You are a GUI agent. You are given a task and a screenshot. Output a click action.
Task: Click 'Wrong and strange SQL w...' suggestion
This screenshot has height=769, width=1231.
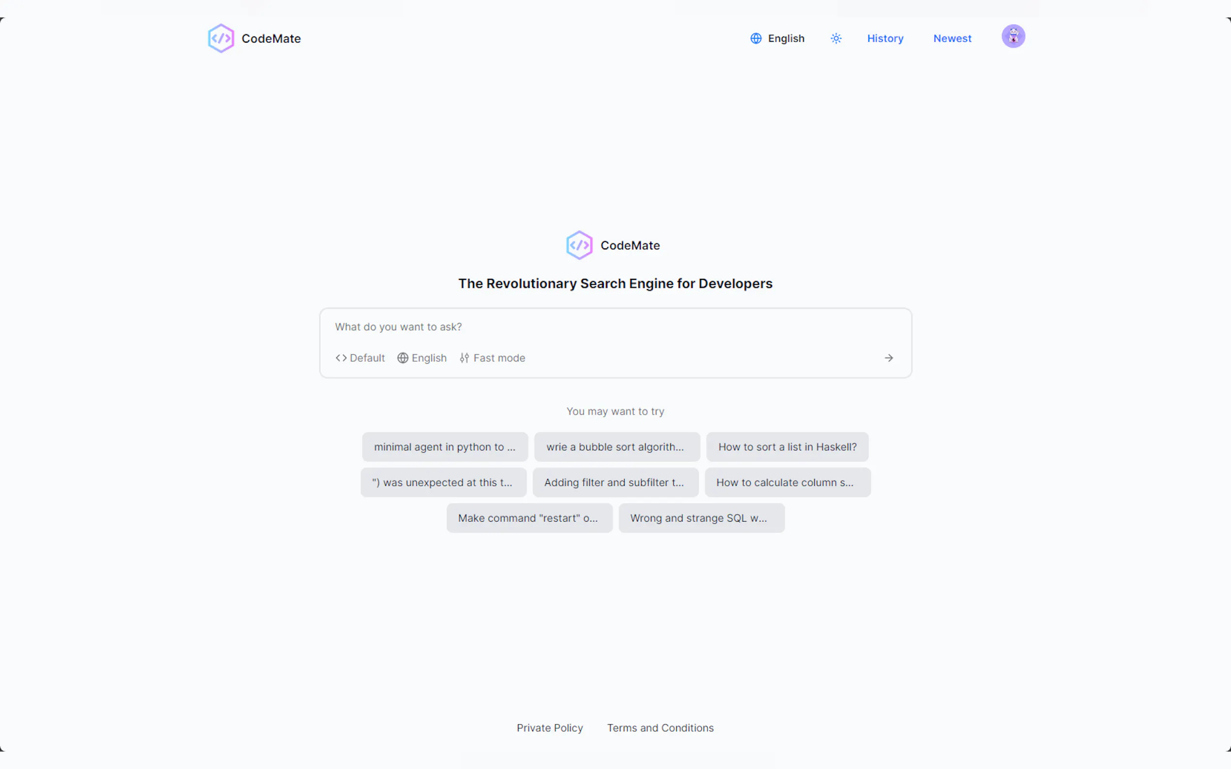pyautogui.click(x=701, y=518)
